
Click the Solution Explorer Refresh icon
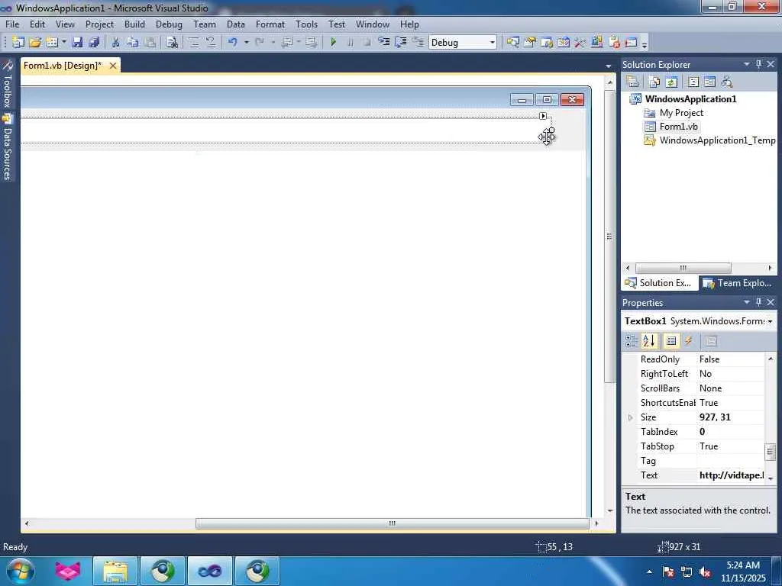click(671, 82)
